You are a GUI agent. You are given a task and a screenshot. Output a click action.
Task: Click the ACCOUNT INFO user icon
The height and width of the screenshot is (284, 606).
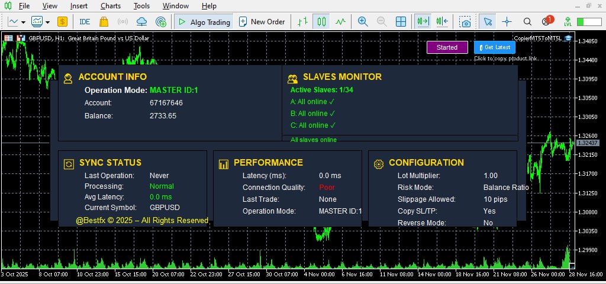pyautogui.click(x=68, y=79)
